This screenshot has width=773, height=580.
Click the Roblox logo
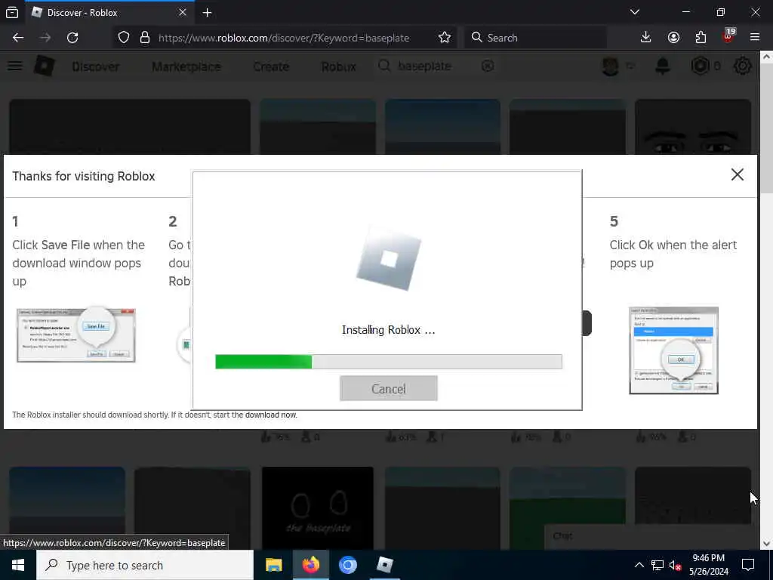click(45, 66)
